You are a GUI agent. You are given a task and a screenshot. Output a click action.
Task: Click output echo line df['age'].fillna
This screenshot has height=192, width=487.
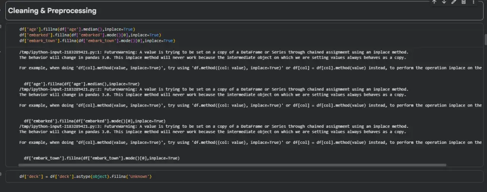[x=82, y=84]
